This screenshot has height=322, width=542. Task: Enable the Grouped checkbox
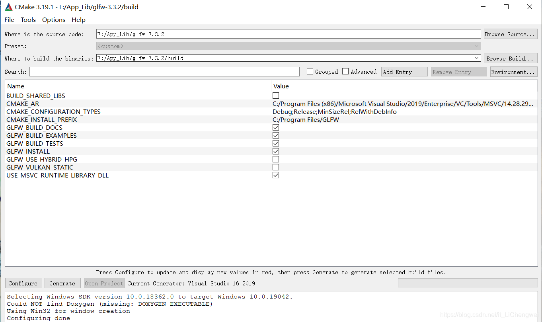(310, 72)
